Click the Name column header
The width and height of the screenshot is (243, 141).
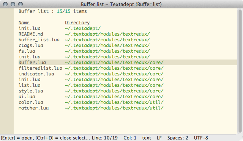pos(24,23)
